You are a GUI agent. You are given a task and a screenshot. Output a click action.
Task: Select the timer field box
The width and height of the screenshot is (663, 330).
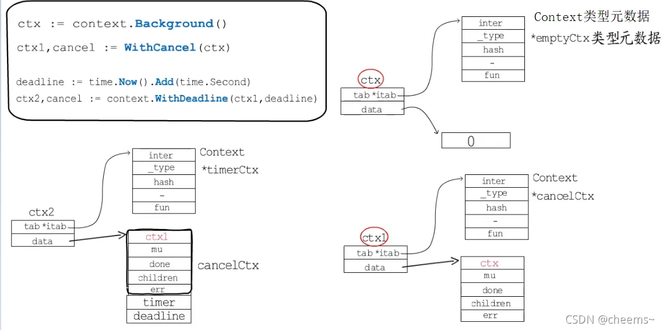(x=158, y=302)
